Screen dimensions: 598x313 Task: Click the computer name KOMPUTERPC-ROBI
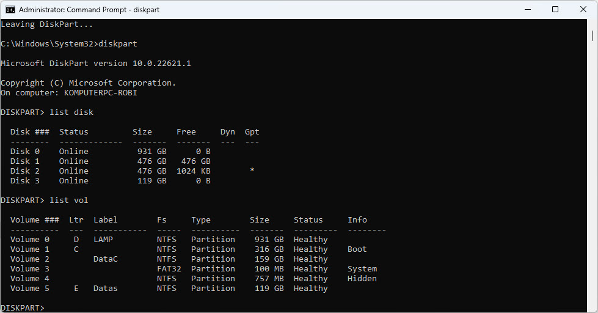point(101,92)
